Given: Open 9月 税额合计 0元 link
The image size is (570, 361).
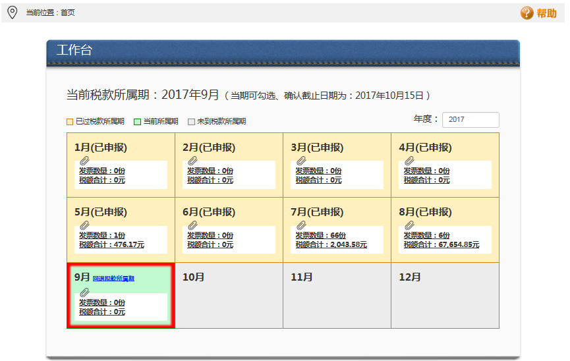Looking at the screenshot, I should click(x=102, y=312).
